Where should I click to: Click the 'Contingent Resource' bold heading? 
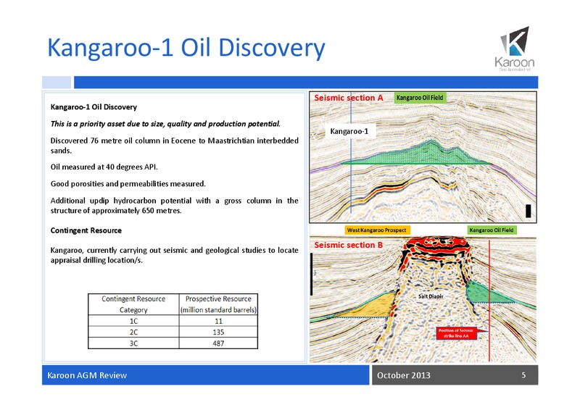(x=86, y=230)
